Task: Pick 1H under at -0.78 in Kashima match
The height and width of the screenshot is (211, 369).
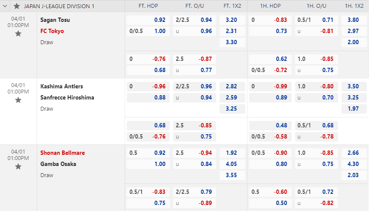Action: [317, 136]
